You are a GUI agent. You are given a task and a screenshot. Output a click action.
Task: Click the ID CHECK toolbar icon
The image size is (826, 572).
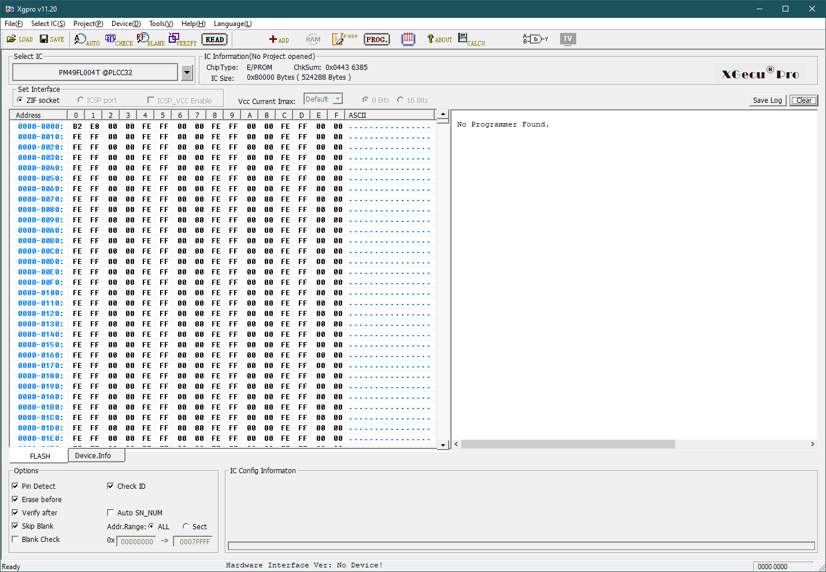(118, 39)
